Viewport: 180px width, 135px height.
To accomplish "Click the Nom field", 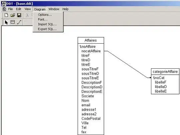I will (85, 100).
